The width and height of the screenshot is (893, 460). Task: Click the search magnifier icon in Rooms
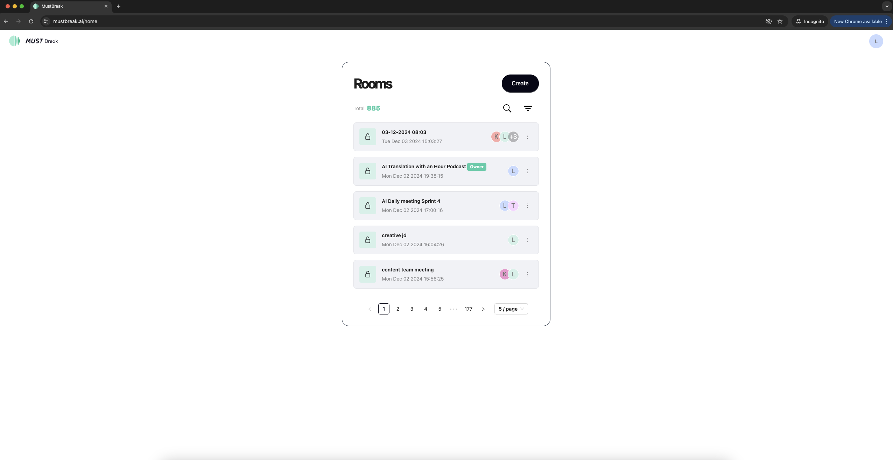pyautogui.click(x=507, y=108)
